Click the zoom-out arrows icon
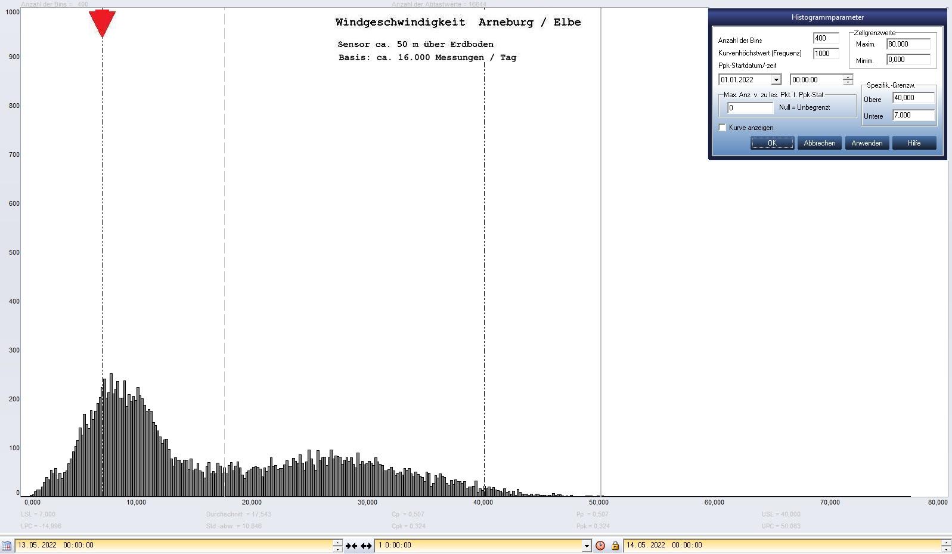952x554 pixels. [366, 546]
